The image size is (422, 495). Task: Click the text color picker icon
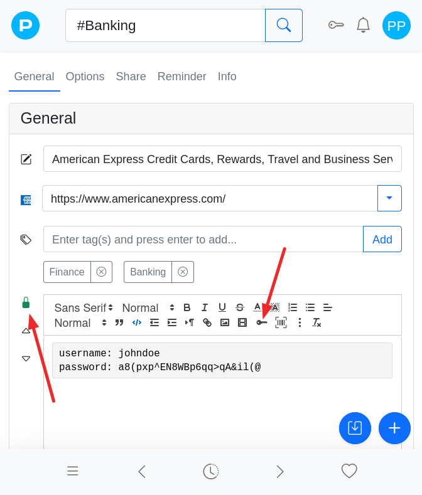257,307
